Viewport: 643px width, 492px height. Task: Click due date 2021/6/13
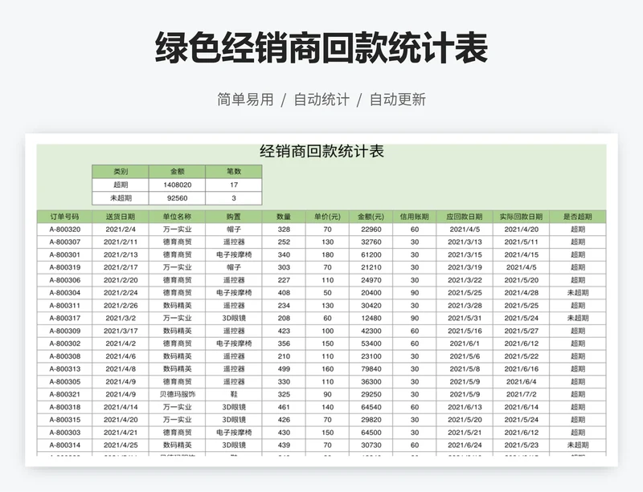[465, 407]
